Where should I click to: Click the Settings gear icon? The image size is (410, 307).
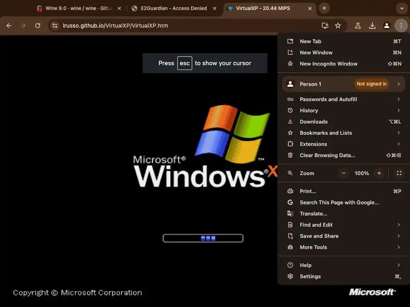(290, 277)
